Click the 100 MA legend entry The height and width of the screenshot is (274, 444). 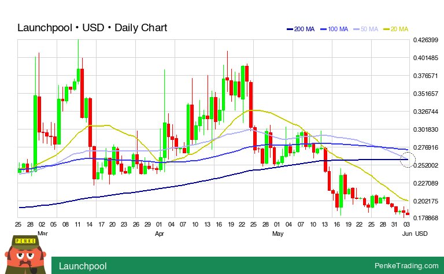334,29
